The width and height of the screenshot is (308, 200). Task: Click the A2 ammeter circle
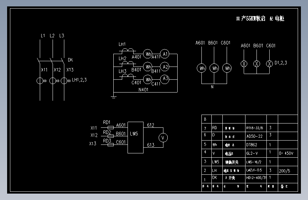coord(164,67)
